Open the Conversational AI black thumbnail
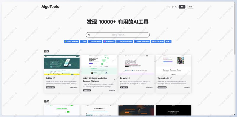 click(x=174, y=110)
